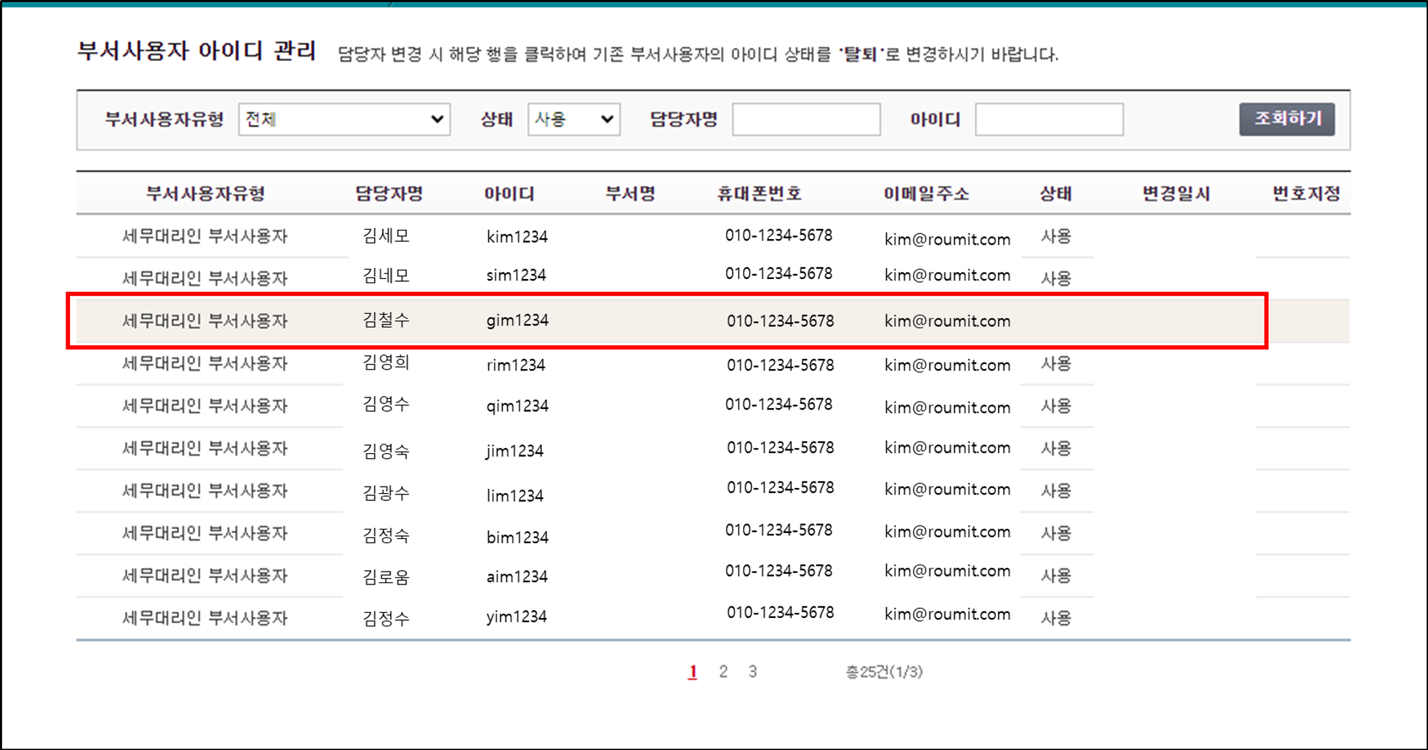Go to page 2 of results
This screenshot has height=750, width=1428.
coord(723,672)
